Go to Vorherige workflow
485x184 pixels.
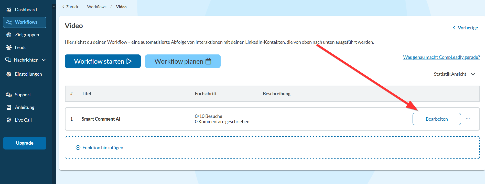click(465, 28)
